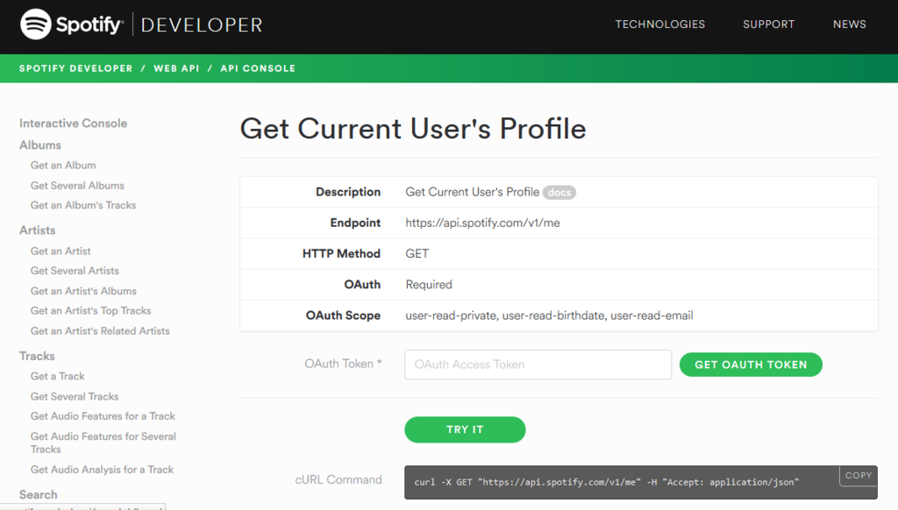The width and height of the screenshot is (898, 510).
Task: Click the Get Current User's Profile heading
Action: click(x=413, y=129)
